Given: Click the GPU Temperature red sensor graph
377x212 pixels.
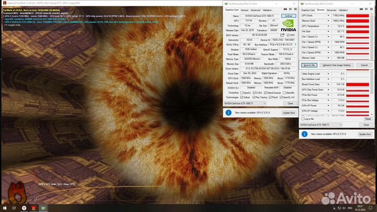Looking at the screenshot, I should coord(358,26).
